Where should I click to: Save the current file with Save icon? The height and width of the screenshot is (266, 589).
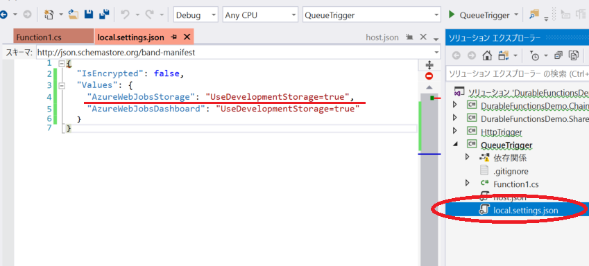point(89,15)
